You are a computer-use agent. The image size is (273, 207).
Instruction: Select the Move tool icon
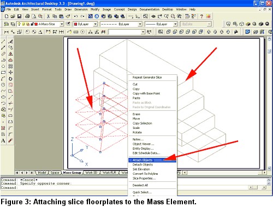(x=10, y=73)
